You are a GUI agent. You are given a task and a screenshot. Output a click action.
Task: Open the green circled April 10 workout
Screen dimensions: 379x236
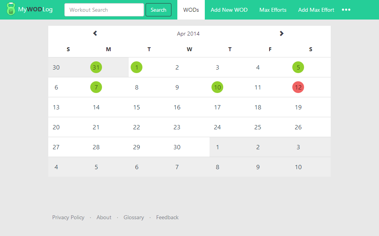pos(217,87)
